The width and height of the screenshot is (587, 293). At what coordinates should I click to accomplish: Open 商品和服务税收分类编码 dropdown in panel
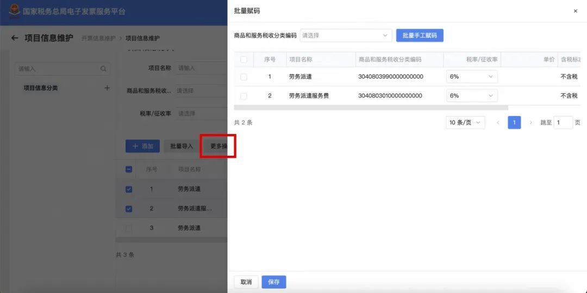pos(346,35)
